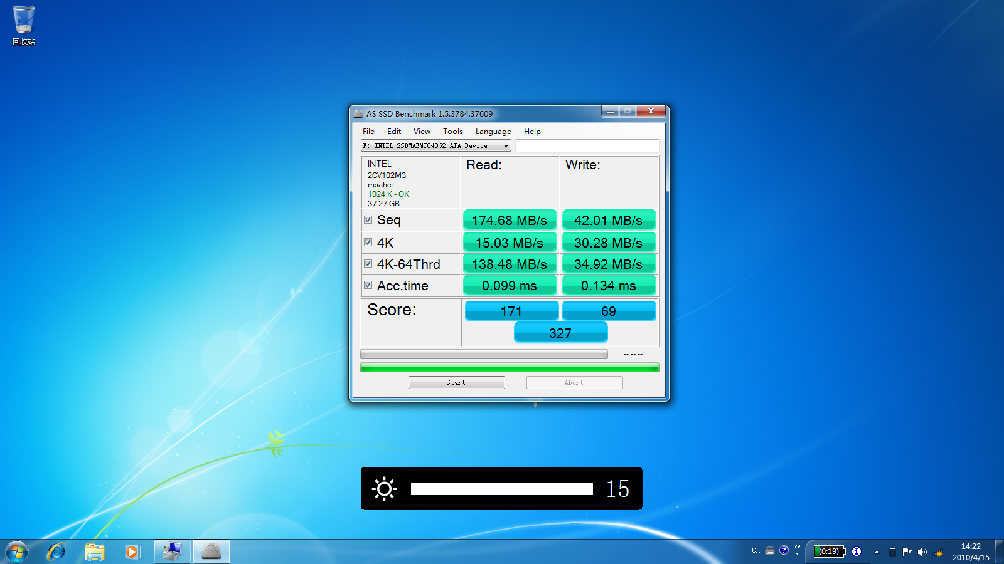Open the File menu
This screenshot has height=564, width=1004.
coord(368,131)
